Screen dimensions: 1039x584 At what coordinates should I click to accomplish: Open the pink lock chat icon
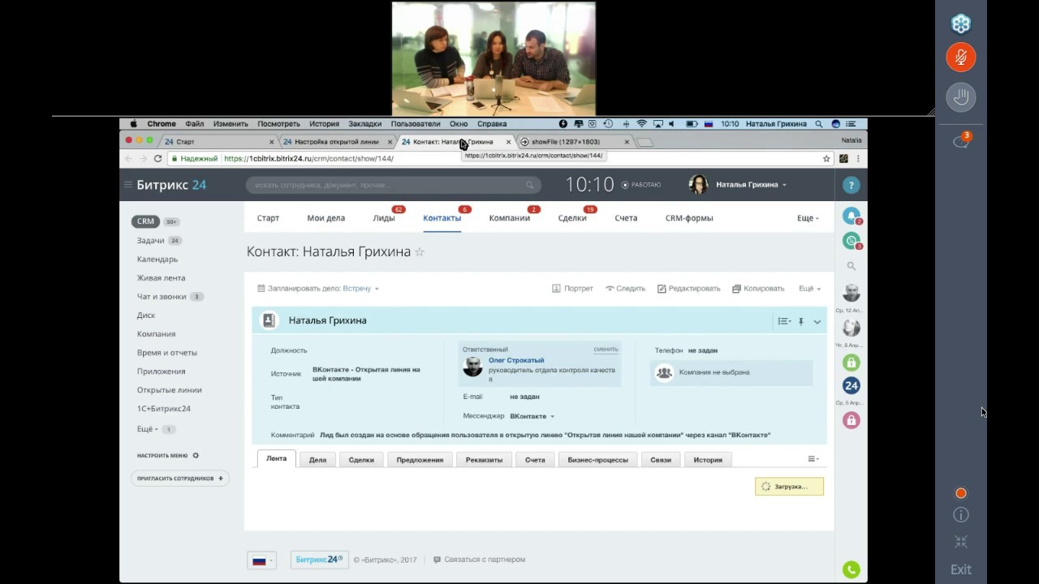[851, 420]
